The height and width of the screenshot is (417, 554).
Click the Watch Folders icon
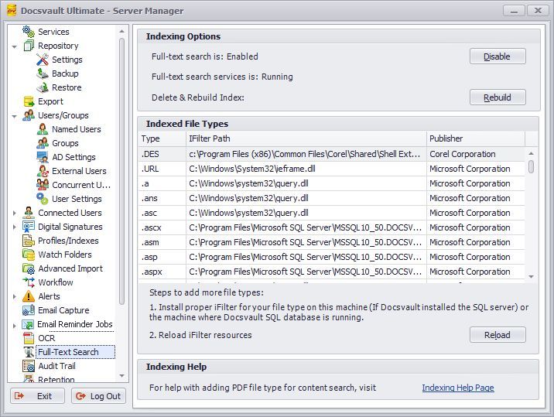point(29,255)
